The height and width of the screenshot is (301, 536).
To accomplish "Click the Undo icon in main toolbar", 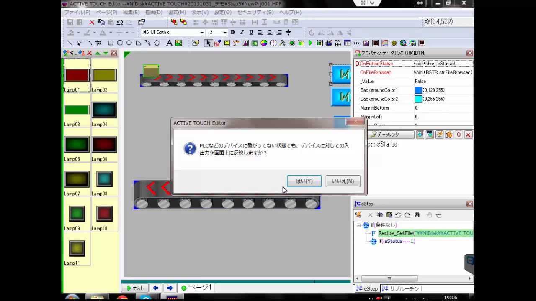I will click(120, 22).
